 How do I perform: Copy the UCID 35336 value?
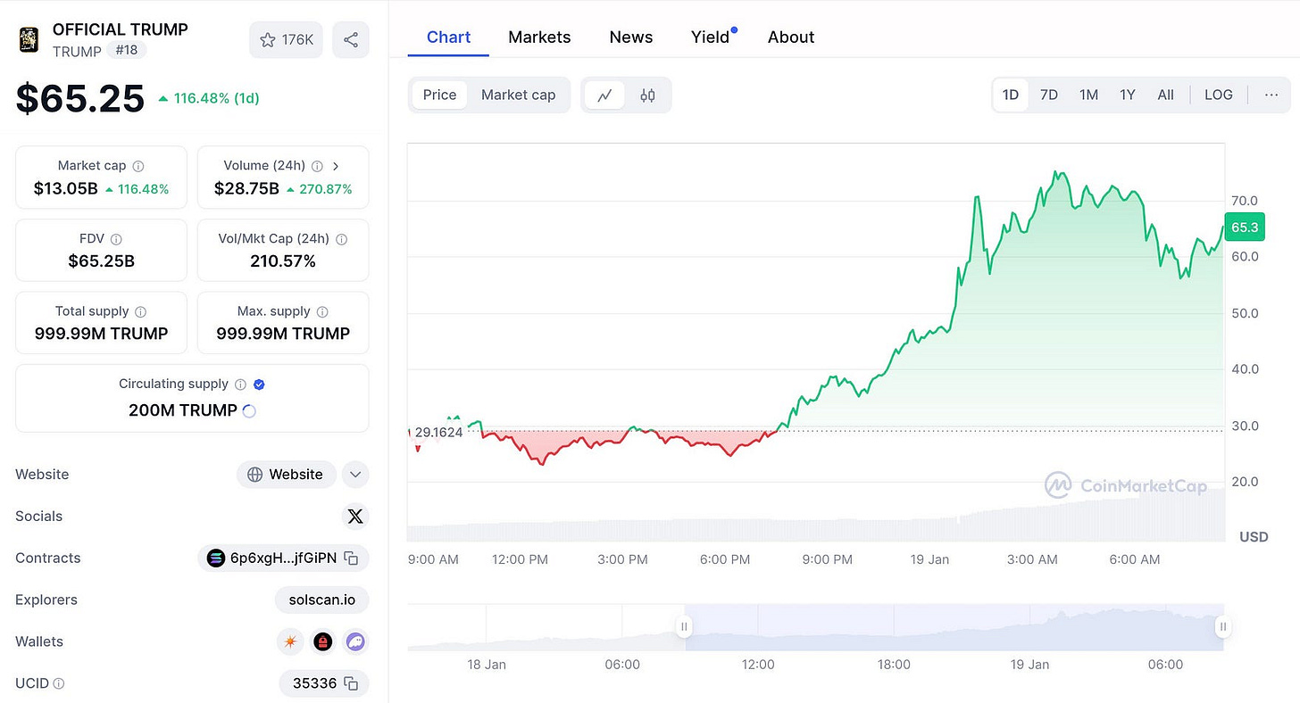point(352,683)
